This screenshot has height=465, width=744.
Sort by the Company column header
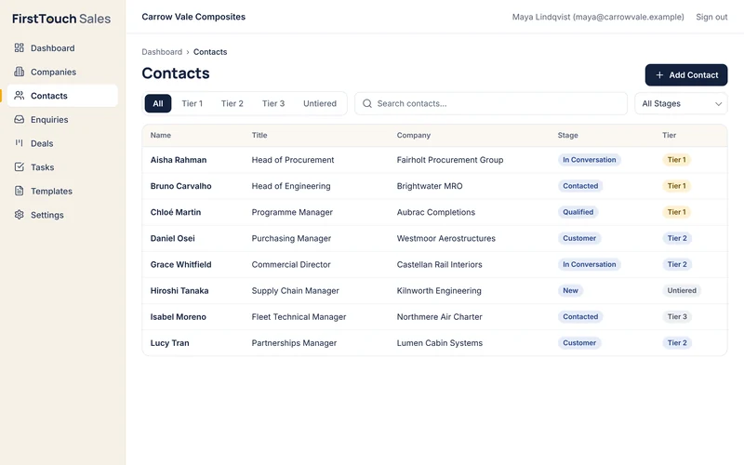(x=413, y=135)
